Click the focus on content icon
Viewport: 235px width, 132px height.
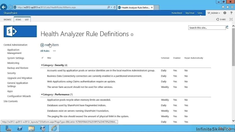(x=231, y=19)
